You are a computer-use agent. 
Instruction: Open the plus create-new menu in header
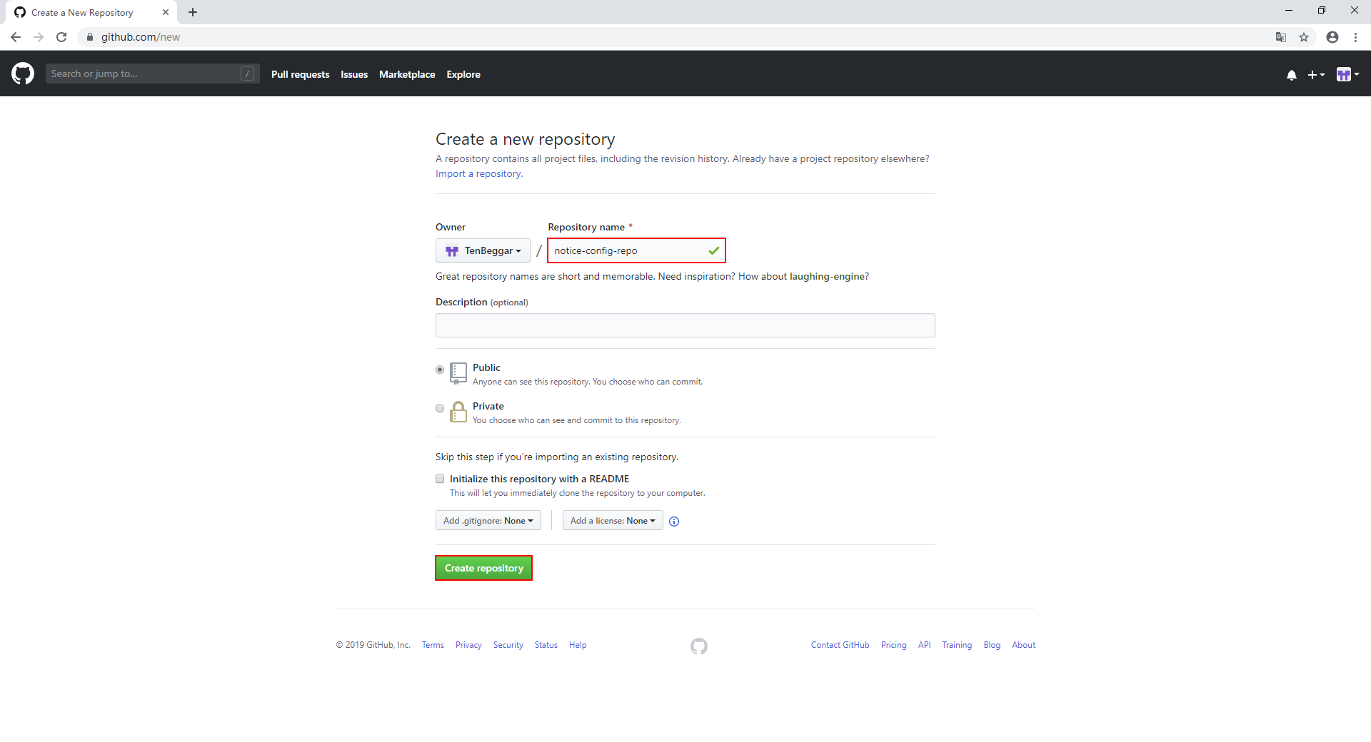pos(1315,75)
